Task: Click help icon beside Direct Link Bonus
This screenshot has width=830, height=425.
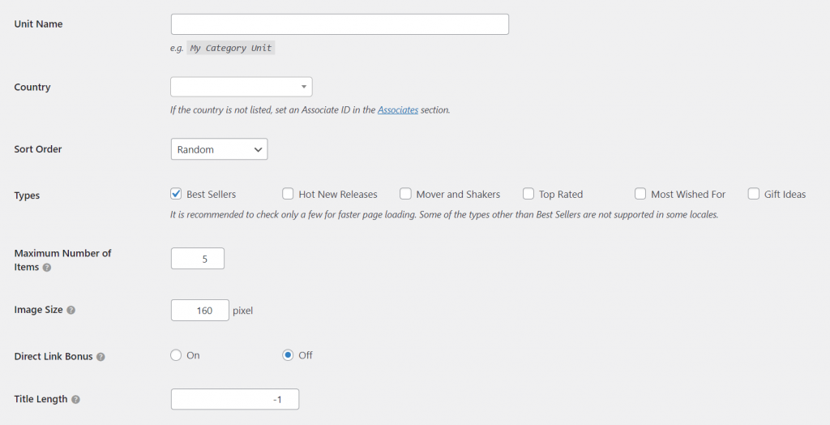Action: click(x=101, y=357)
